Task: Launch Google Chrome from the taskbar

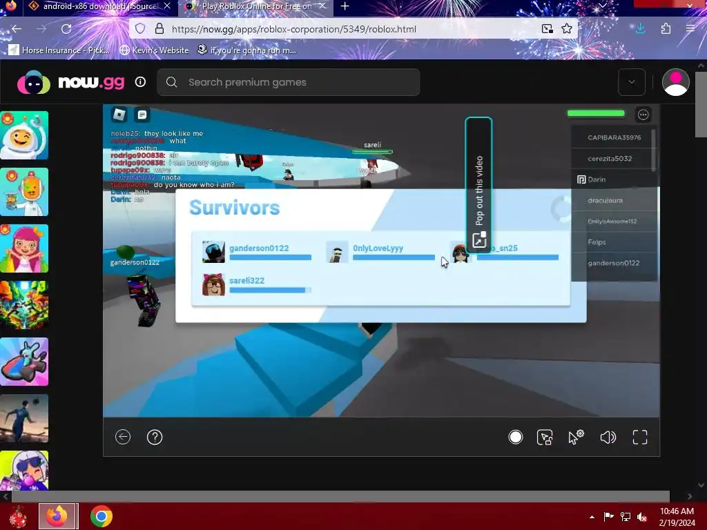Action: [x=101, y=516]
